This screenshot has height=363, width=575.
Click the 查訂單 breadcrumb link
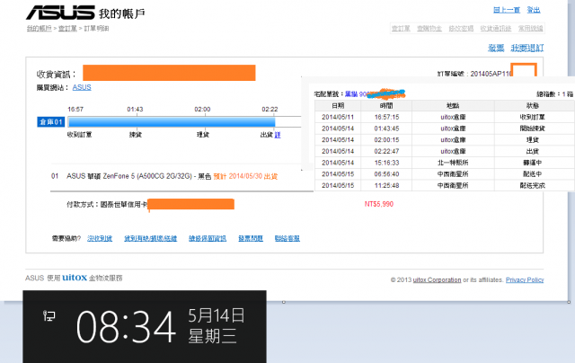point(67,28)
